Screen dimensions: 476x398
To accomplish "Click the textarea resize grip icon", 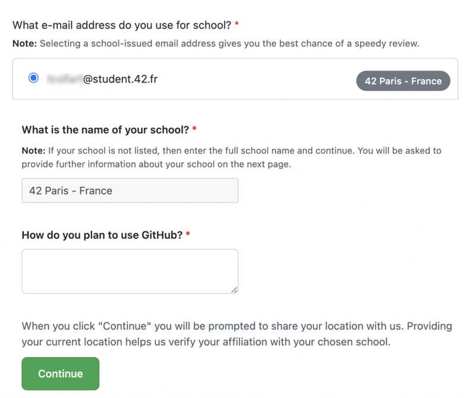I will 234,290.
